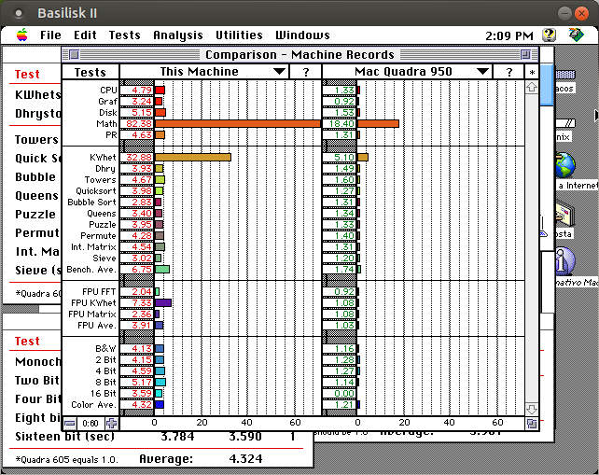
Task: Open the Utilities menu
Action: coord(239,35)
